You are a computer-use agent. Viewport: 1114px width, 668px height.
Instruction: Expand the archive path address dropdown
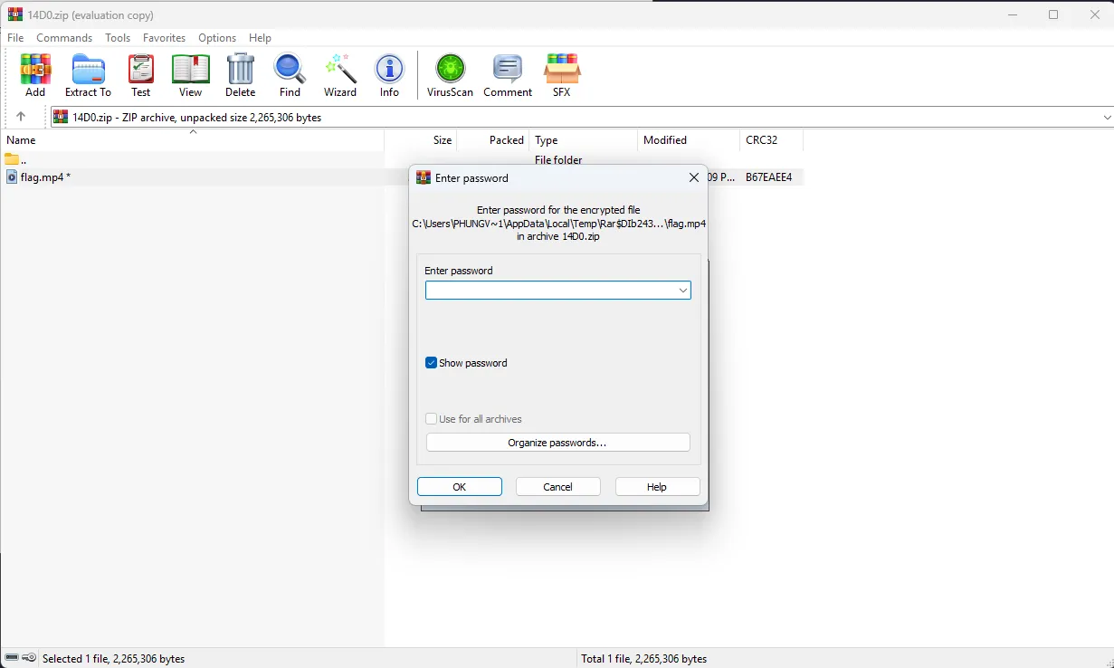1107,118
